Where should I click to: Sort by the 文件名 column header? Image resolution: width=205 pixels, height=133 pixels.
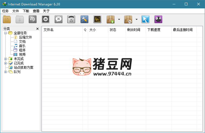49,30
